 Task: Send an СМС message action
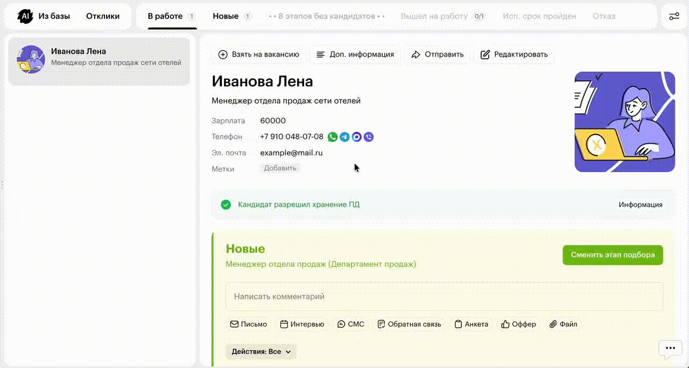tap(350, 324)
